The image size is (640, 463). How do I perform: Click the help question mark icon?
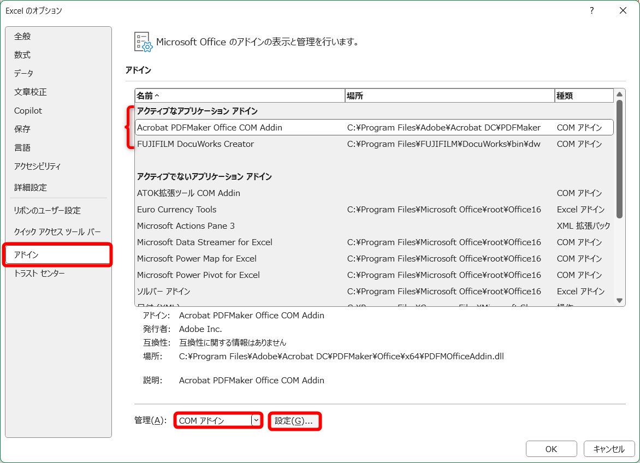click(591, 11)
